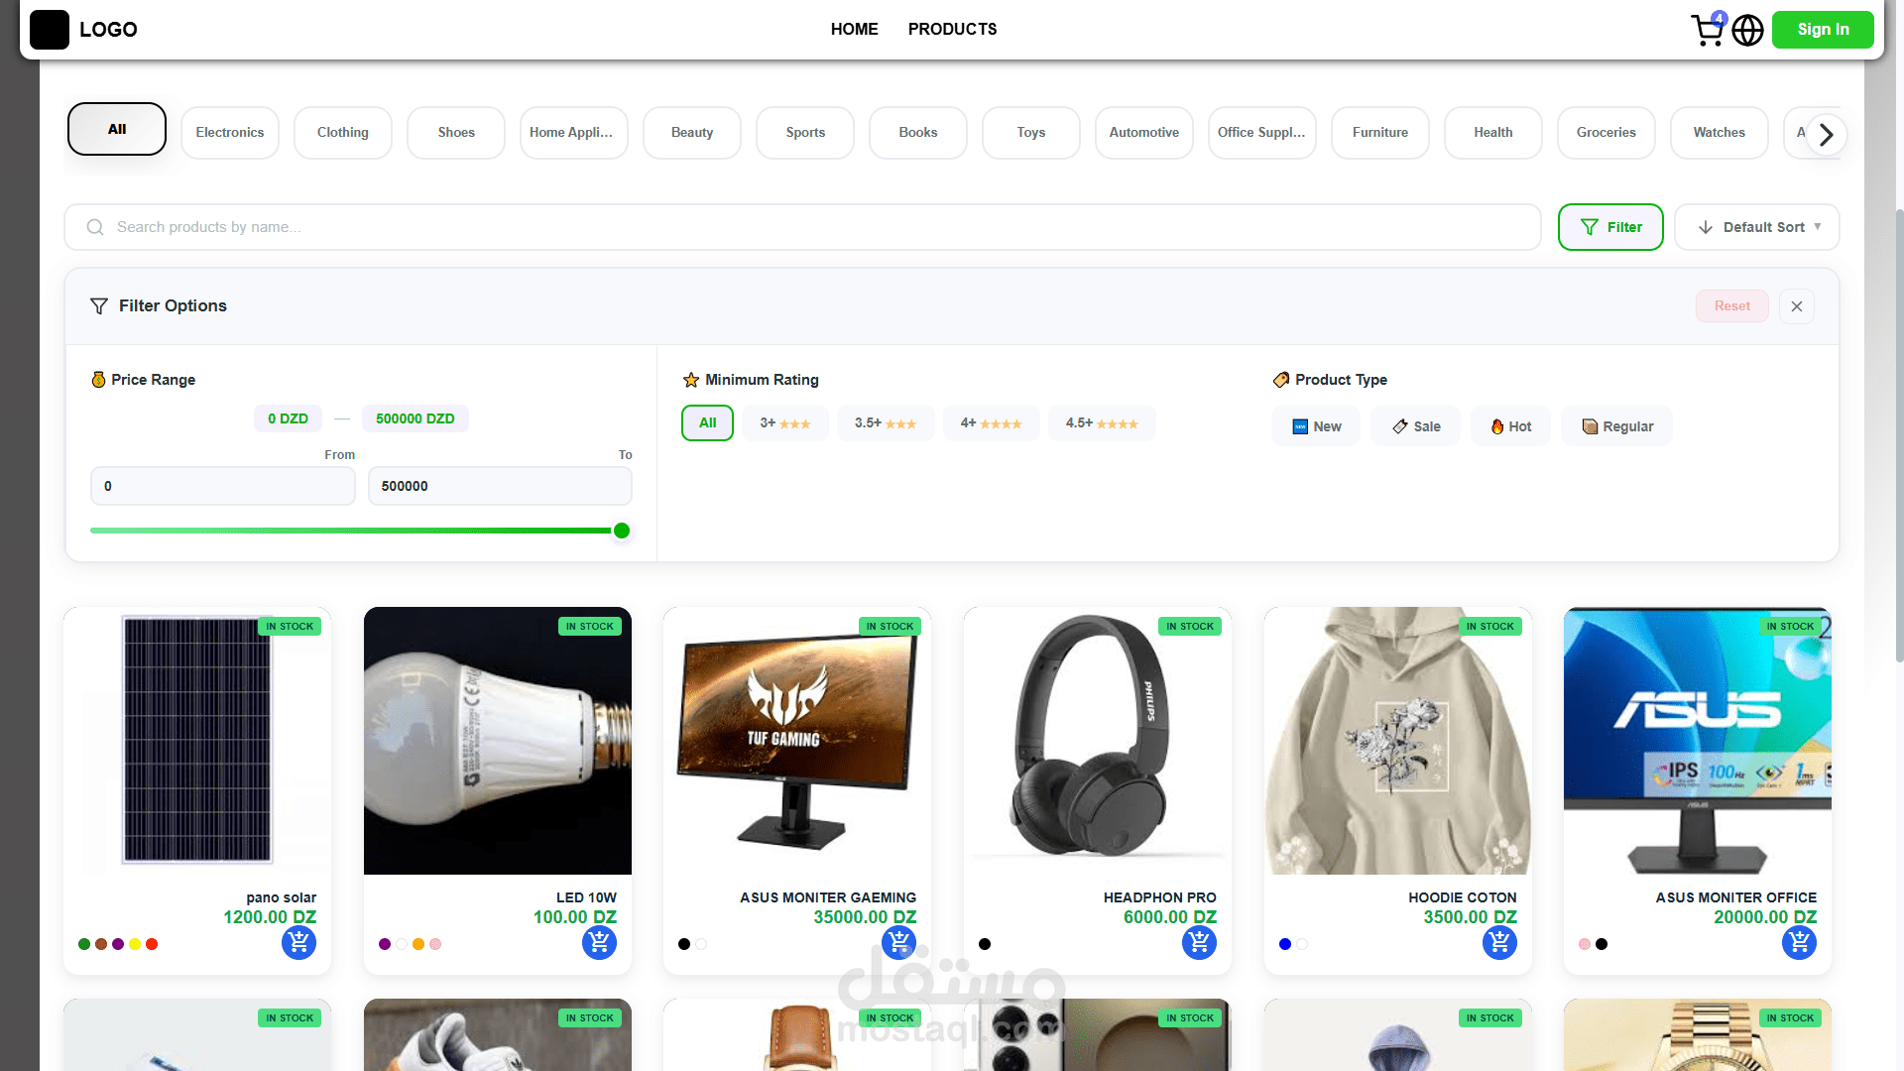Close the Filter Options panel
1904x1071 pixels.
point(1797,306)
